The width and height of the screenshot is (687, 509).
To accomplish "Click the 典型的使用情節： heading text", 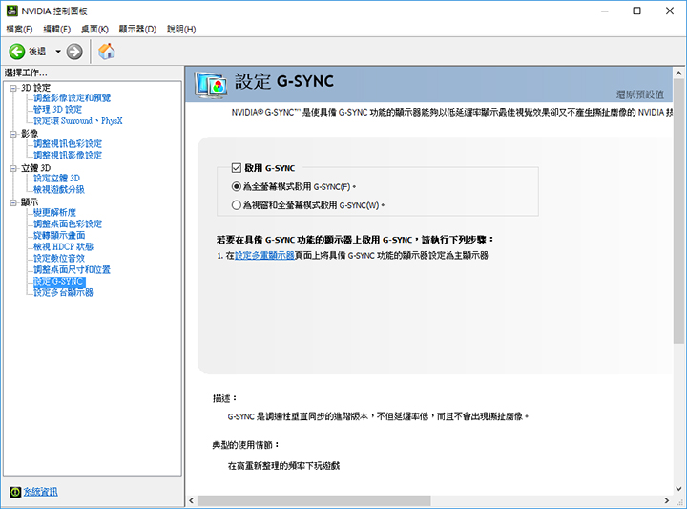I will point(246,445).
